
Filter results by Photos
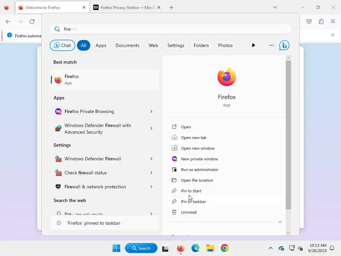click(x=225, y=45)
